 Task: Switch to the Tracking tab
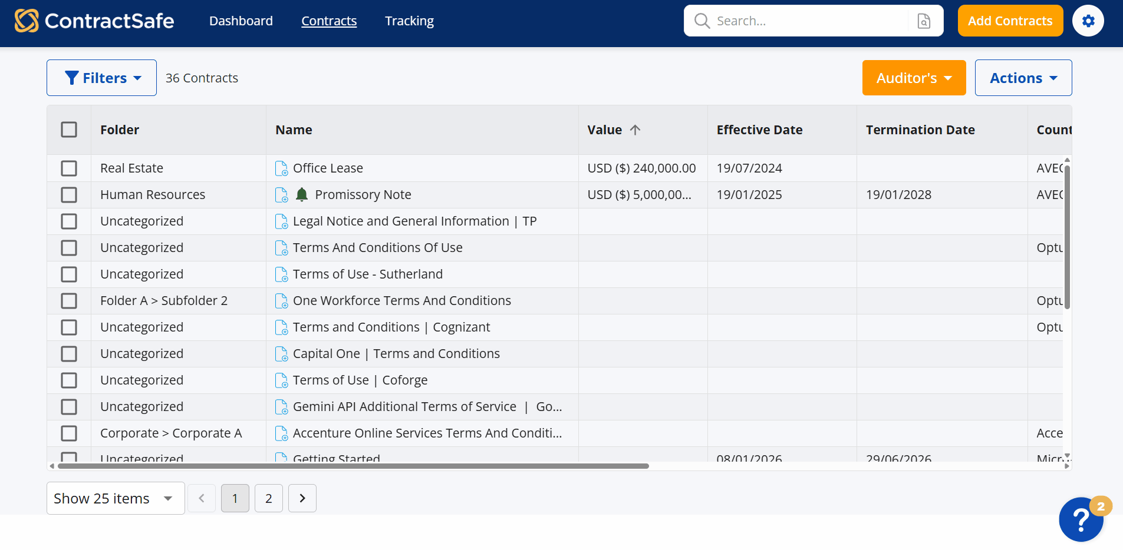coord(409,21)
